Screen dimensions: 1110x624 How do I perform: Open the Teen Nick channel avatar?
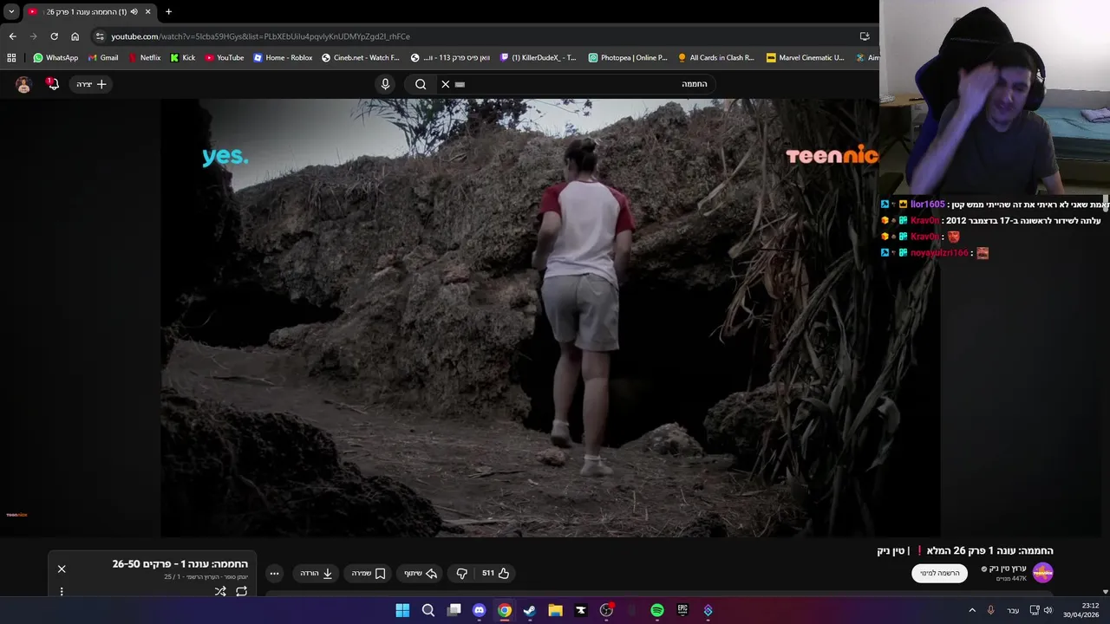pyautogui.click(x=1042, y=573)
